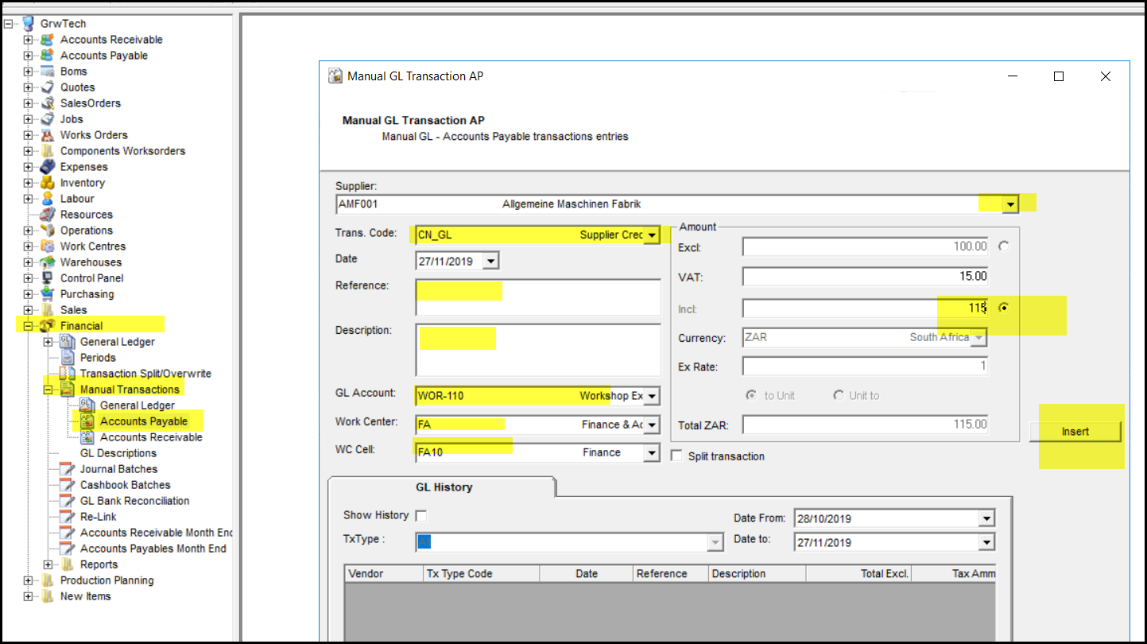Click the Reference column header
The height and width of the screenshot is (644, 1147).
[x=661, y=574]
